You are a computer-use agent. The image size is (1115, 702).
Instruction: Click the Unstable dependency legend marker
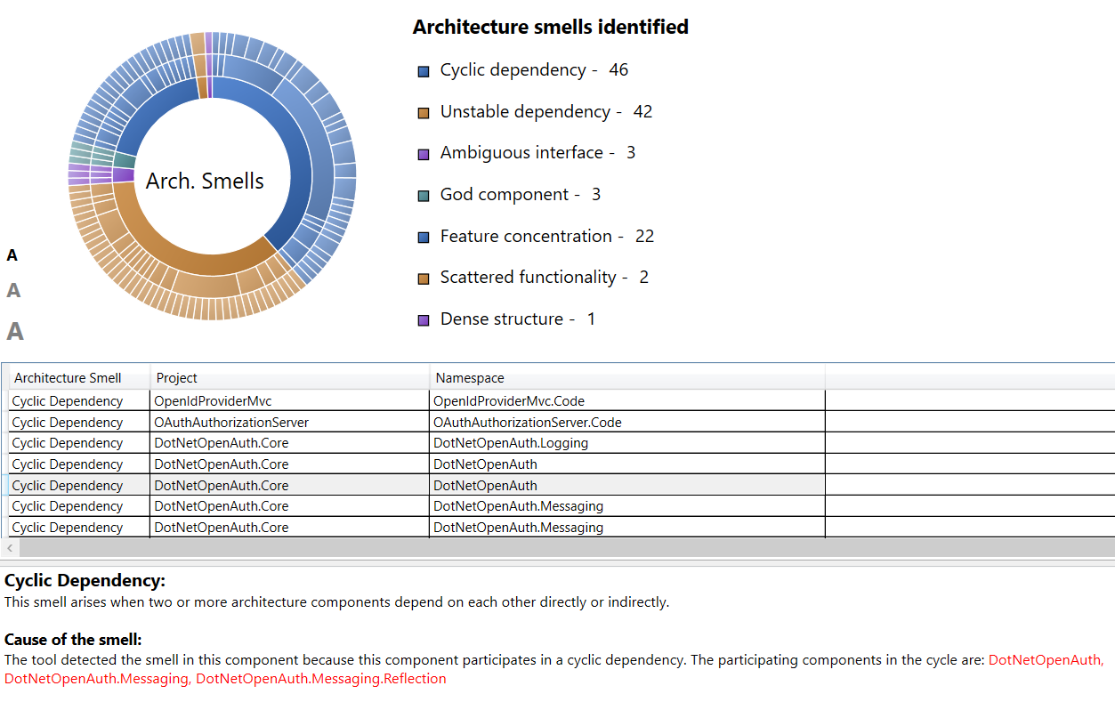423,111
